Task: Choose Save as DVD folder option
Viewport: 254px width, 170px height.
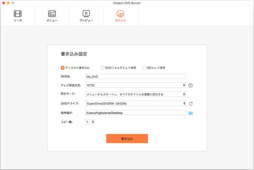Action: [103, 68]
